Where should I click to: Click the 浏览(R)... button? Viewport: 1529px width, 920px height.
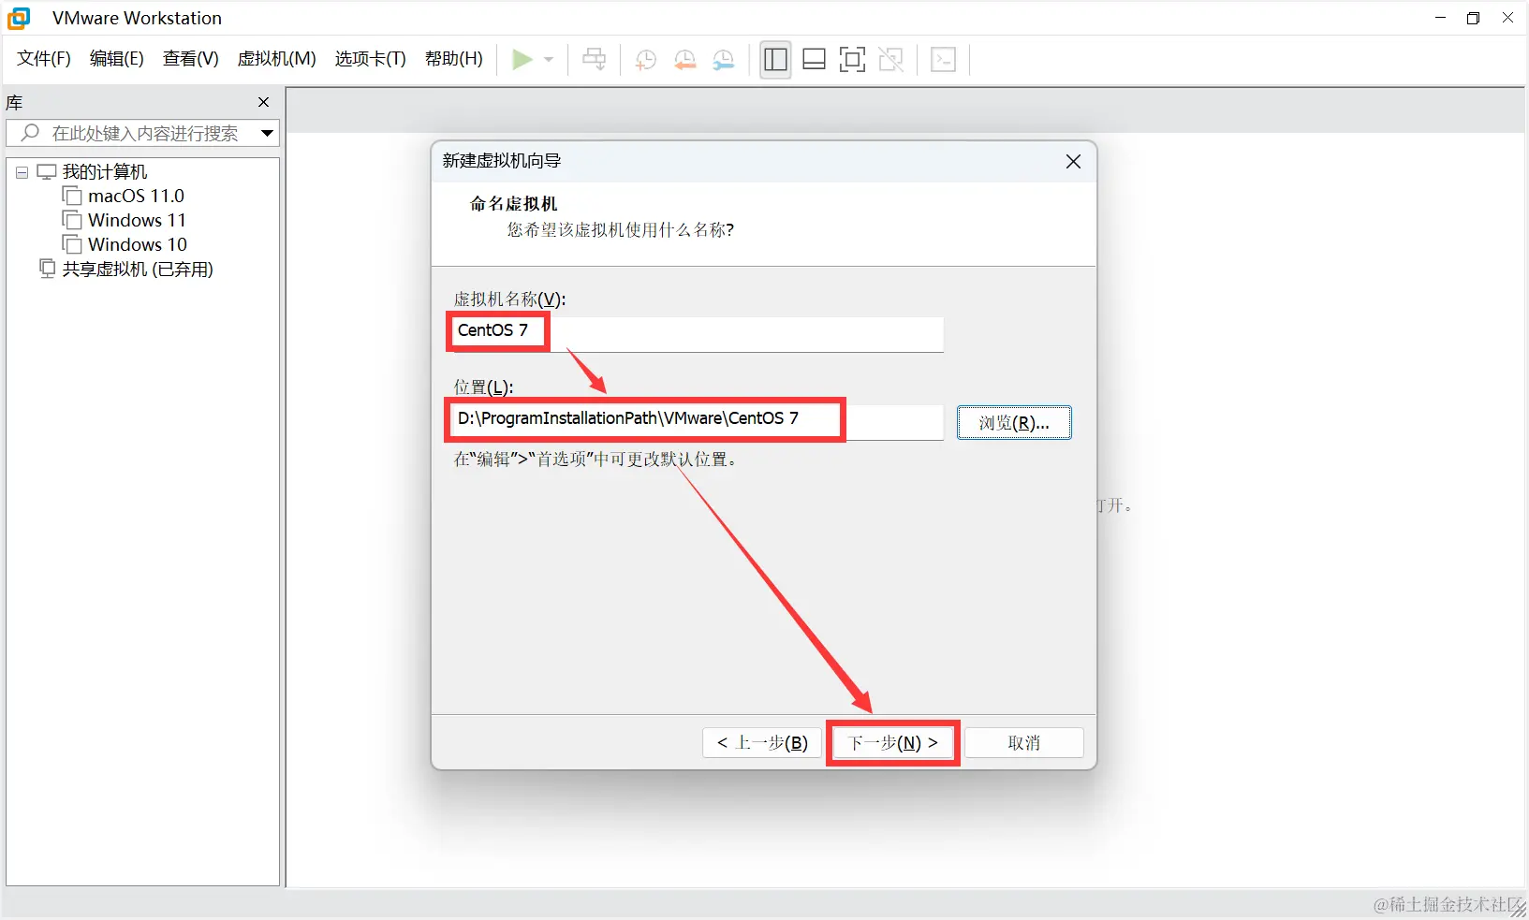[1014, 423]
